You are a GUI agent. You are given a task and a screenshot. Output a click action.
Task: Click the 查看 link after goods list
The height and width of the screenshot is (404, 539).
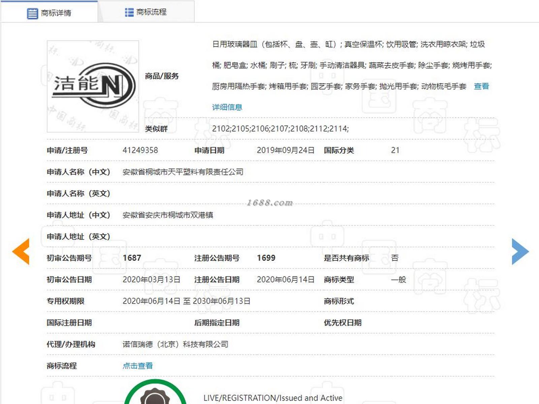pos(481,86)
